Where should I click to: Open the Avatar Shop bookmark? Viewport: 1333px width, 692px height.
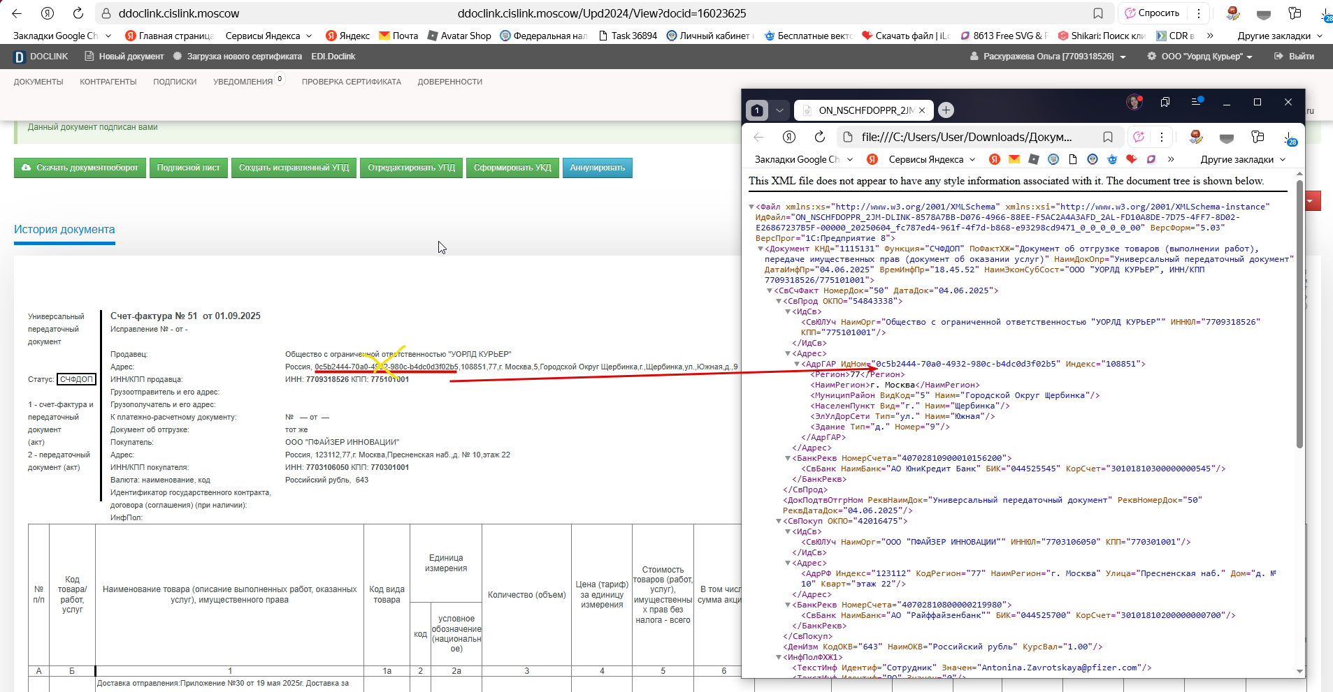[x=459, y=36]
